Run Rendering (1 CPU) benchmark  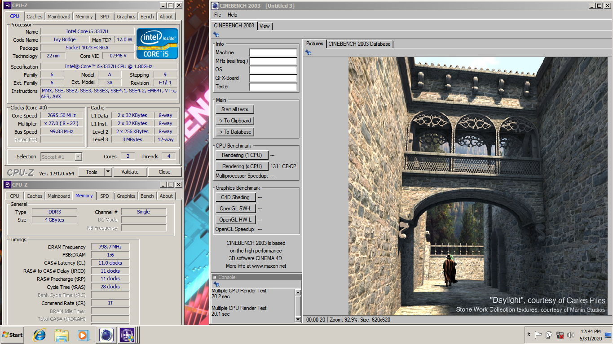click(242, 155)
